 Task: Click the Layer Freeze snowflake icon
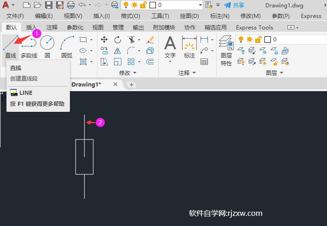click(x=263, y=51)
